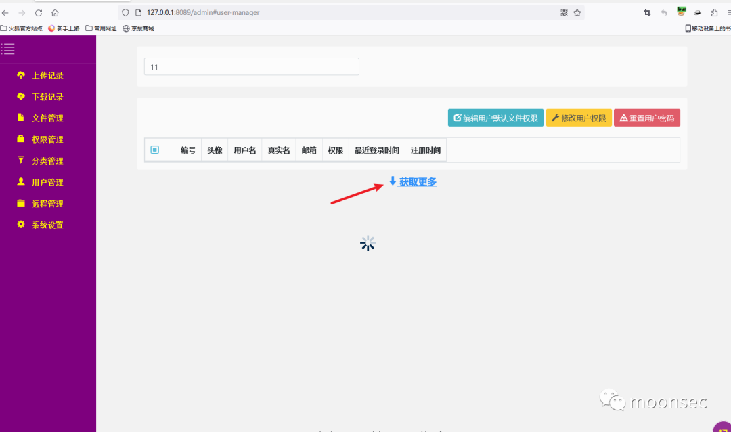The width and height of the screenshot is (731, 432).
Task: Click the 权限 column header
Action: click(x=336, y=150)
